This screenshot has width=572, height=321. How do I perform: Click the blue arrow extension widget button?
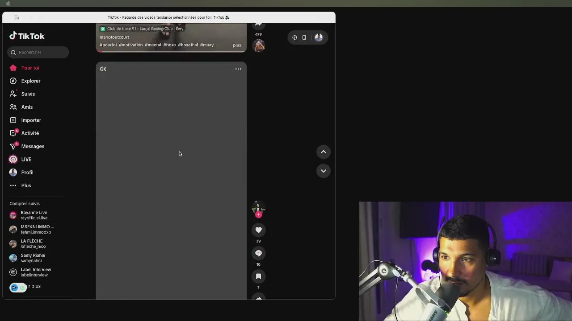coord(14,288)
